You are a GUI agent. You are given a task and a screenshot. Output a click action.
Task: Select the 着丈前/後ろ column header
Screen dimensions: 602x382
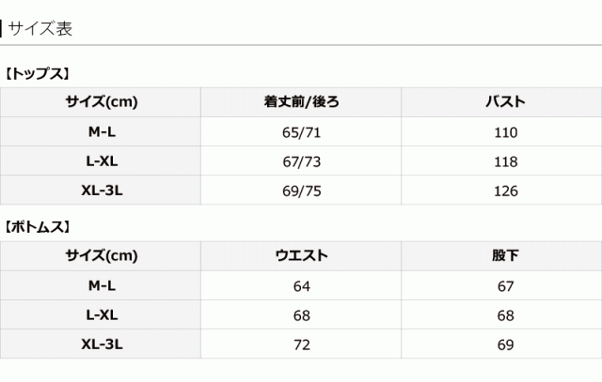click(x=301, y=101)
